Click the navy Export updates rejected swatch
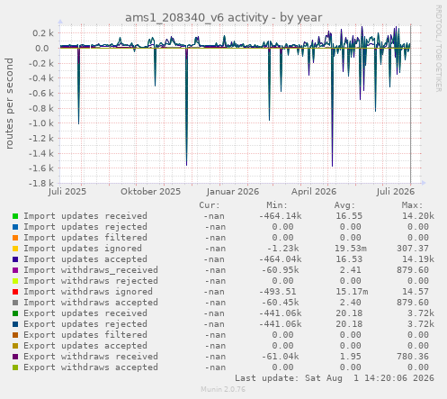The image size is (447, 399). pos(15,324)
